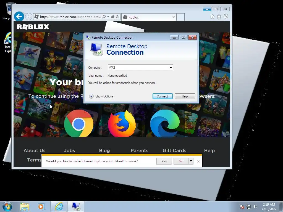Screen dimensions: 283x212
Task: Launch Windows Media Player from taskbar
Action: [41, 206]
